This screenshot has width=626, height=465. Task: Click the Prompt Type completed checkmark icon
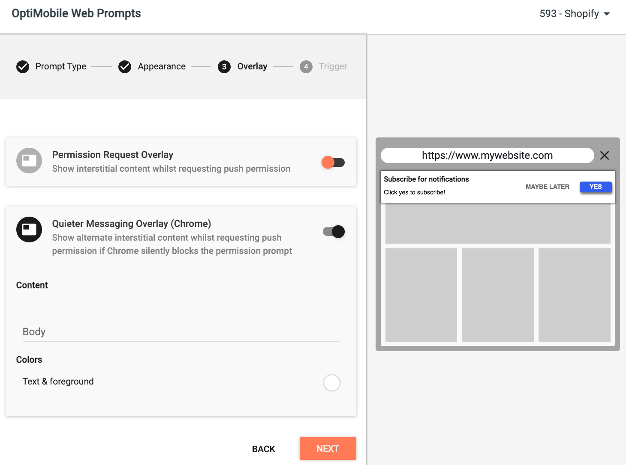(x=23, y=67)
